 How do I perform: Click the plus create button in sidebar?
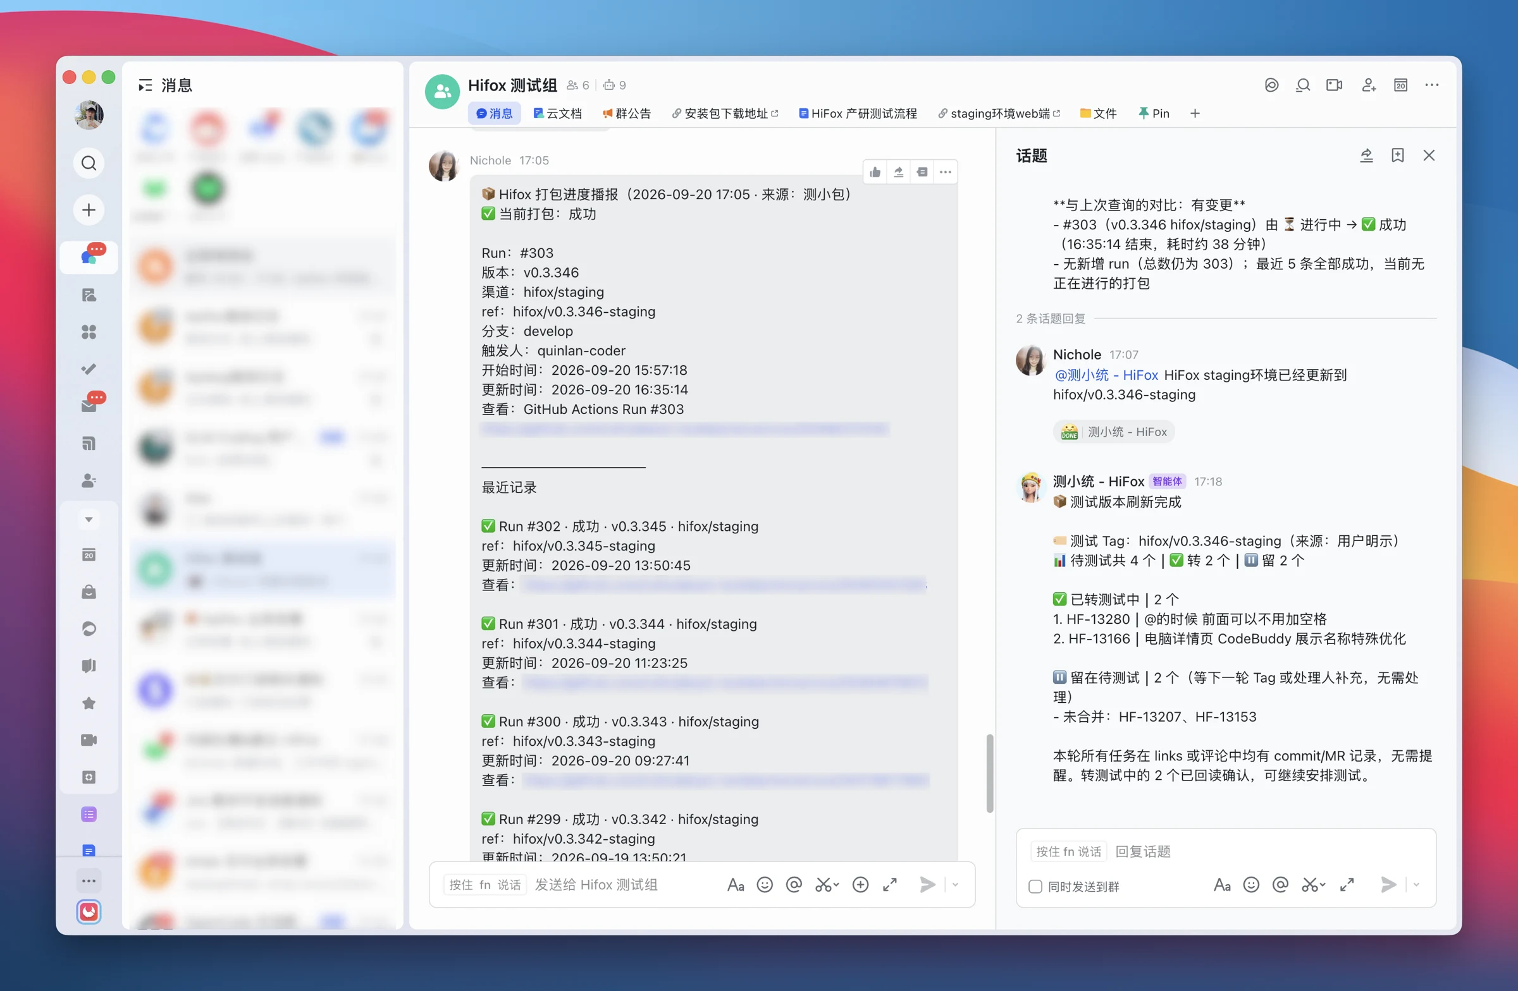(89, 210)
